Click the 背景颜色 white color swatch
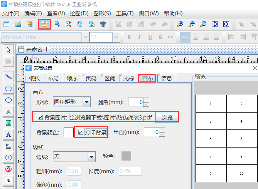Viewport: 258px width, 189px height. point(68,133)
